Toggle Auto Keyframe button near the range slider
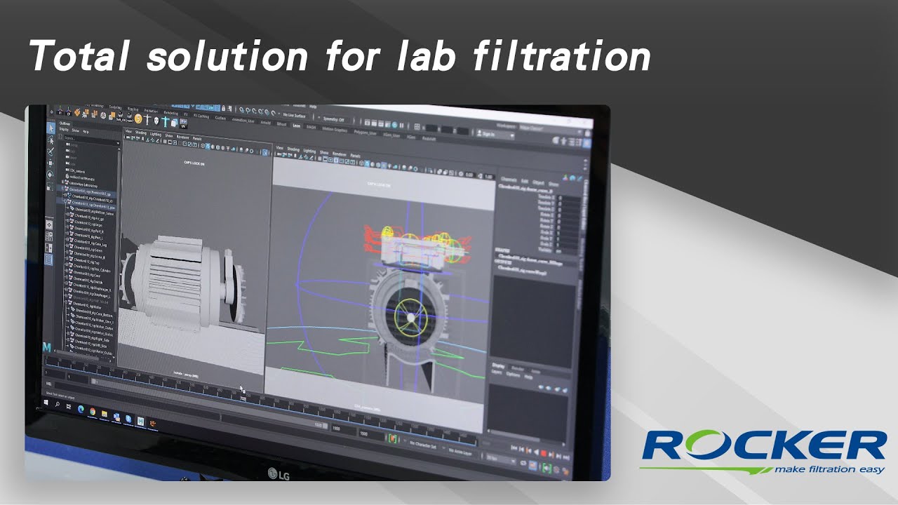Viewport: 898px width, 505px height. [393, 438]
